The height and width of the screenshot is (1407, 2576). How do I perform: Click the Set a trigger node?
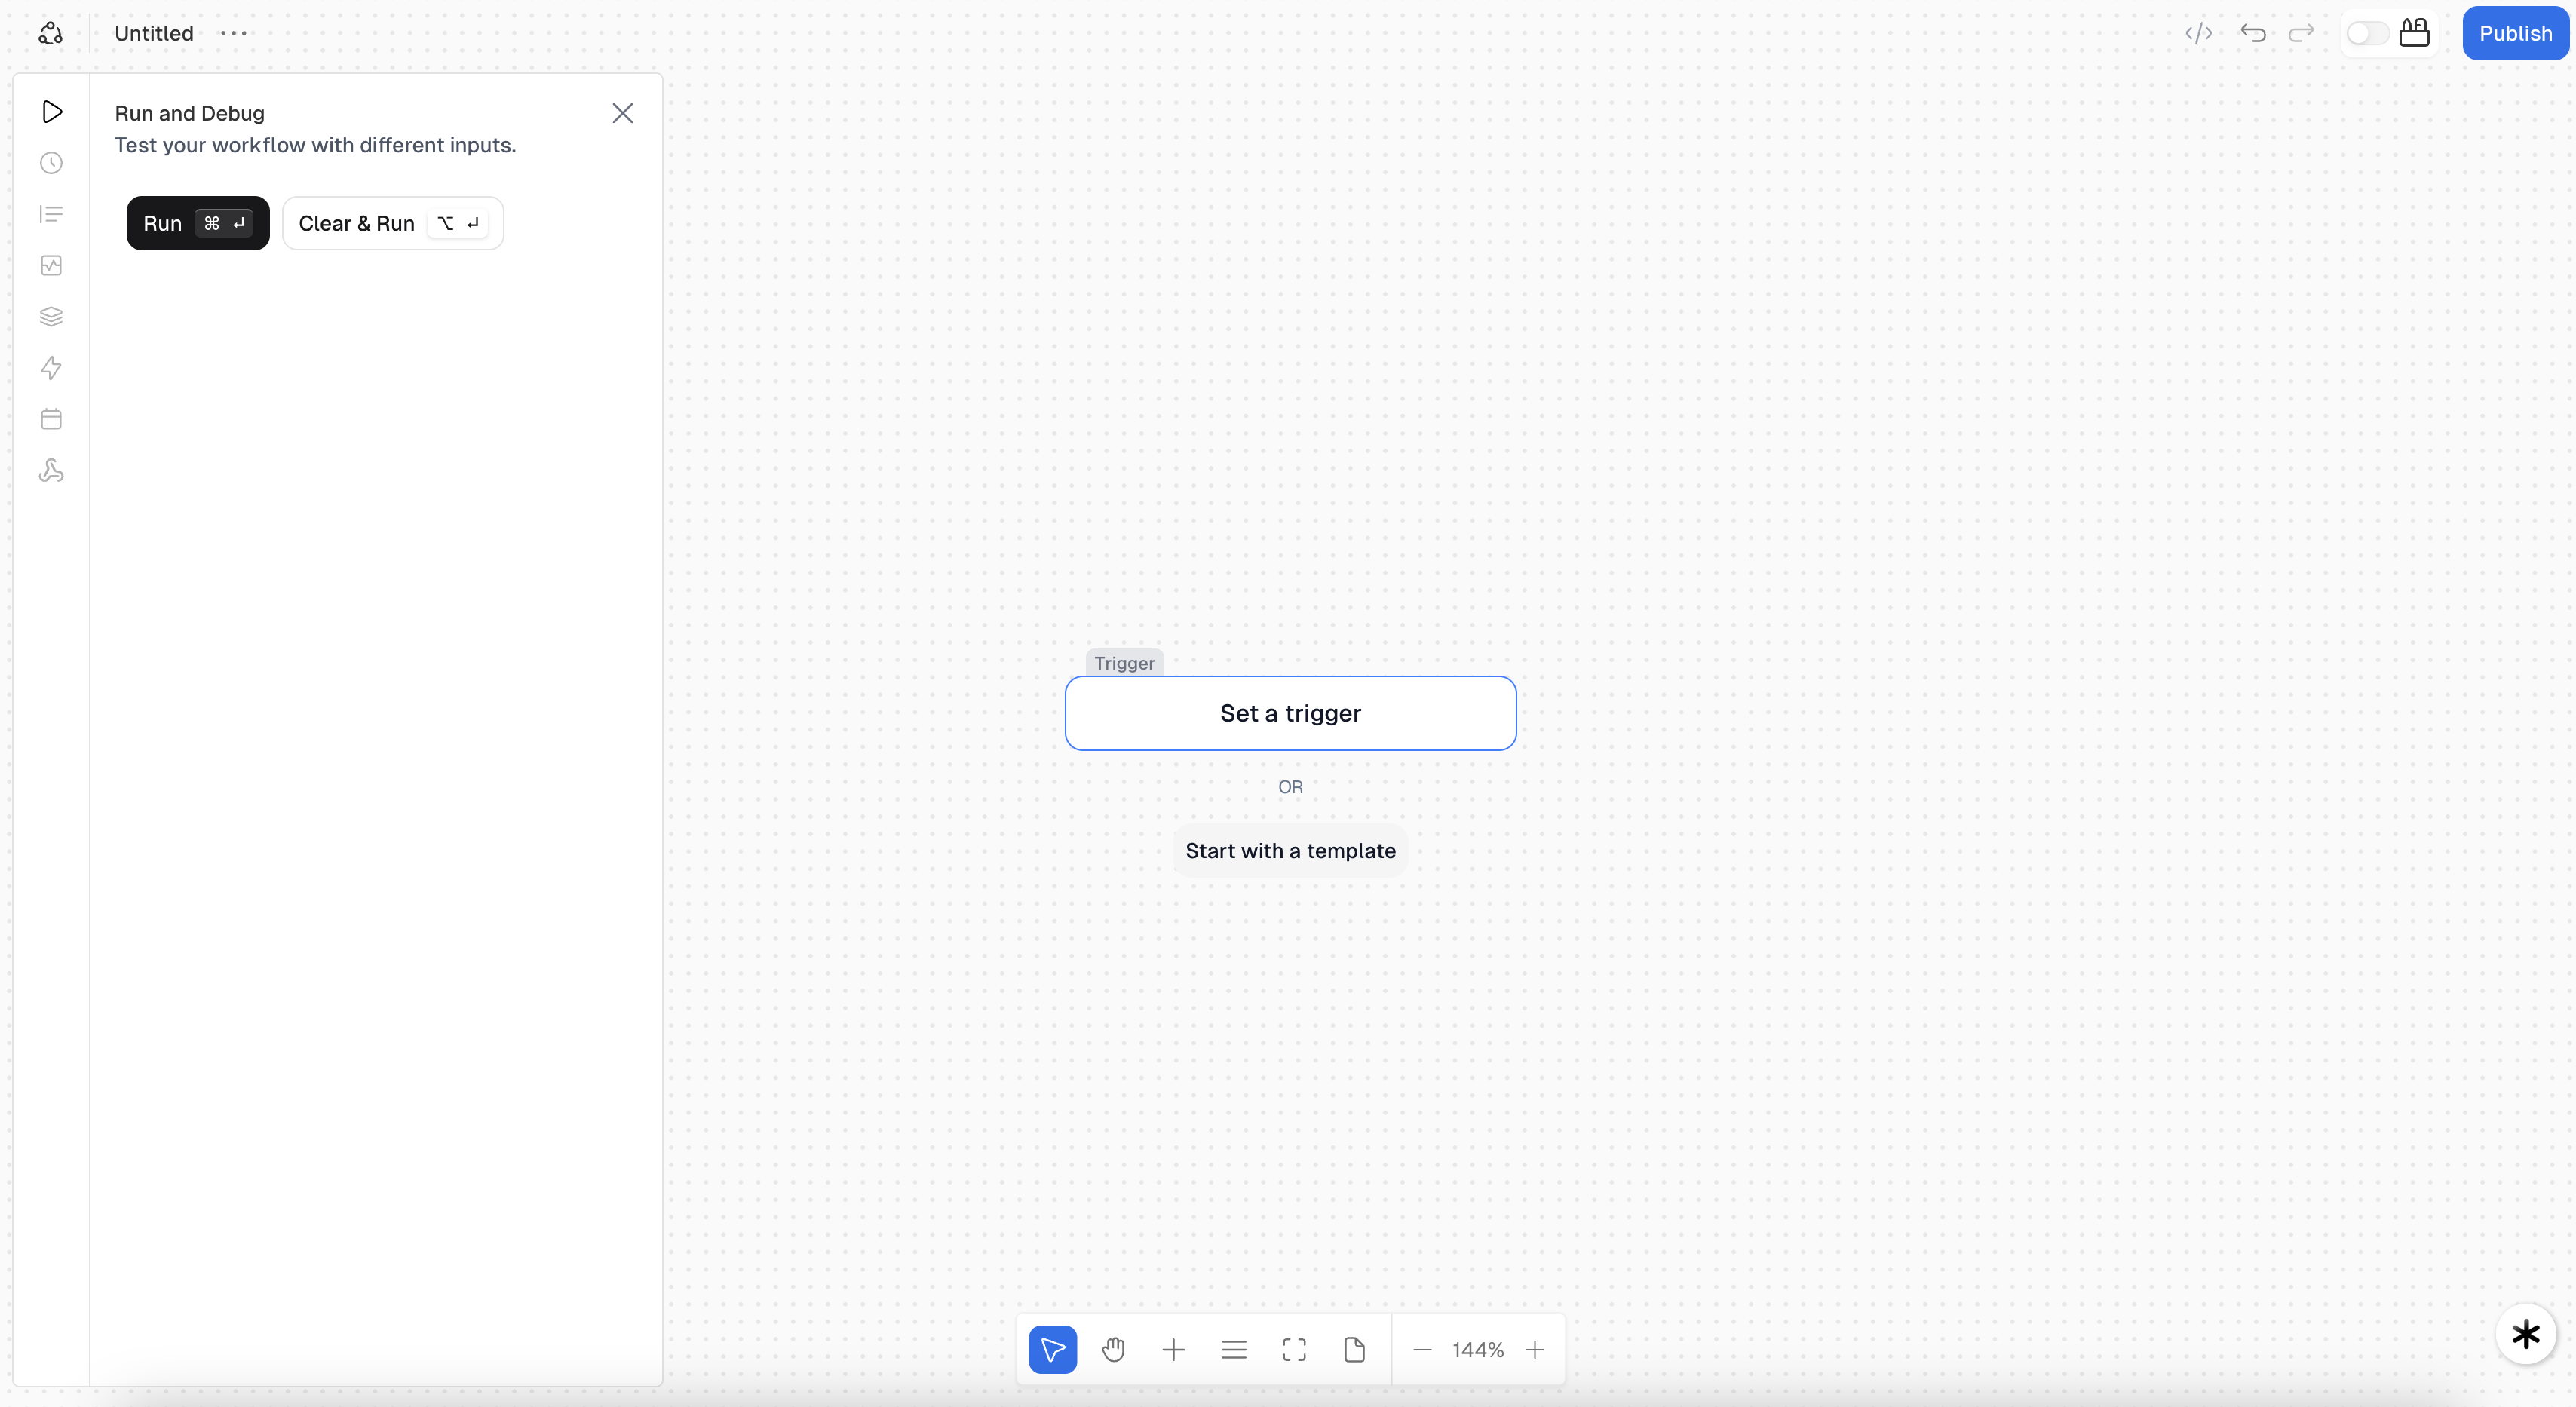tap(1290, 713)
